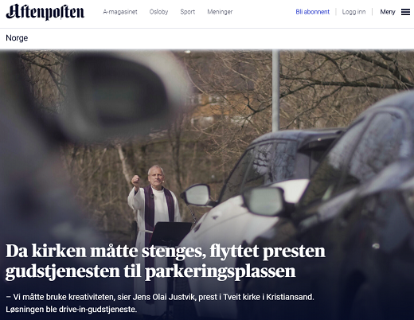
Task: Click the black music stand in photo
Action: [170, 233]
